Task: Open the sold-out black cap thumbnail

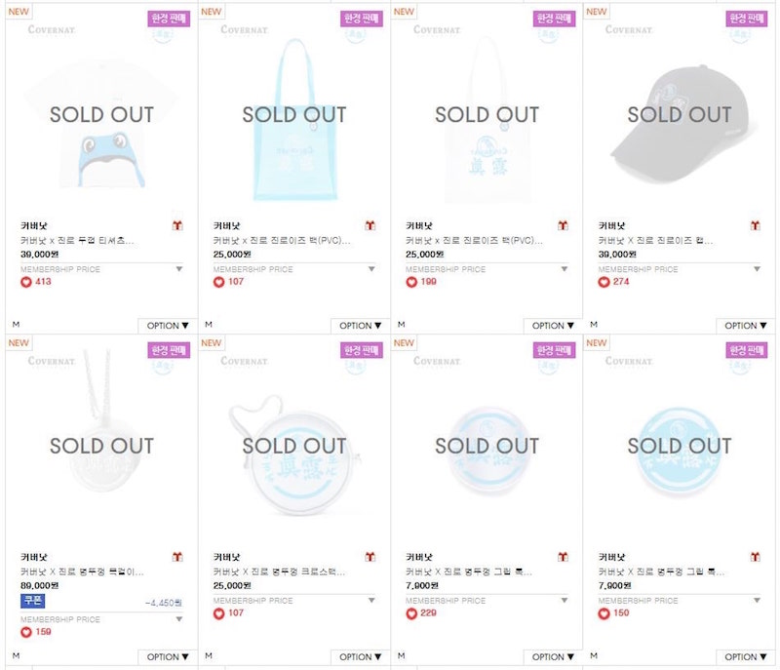Action: point(680,115)
